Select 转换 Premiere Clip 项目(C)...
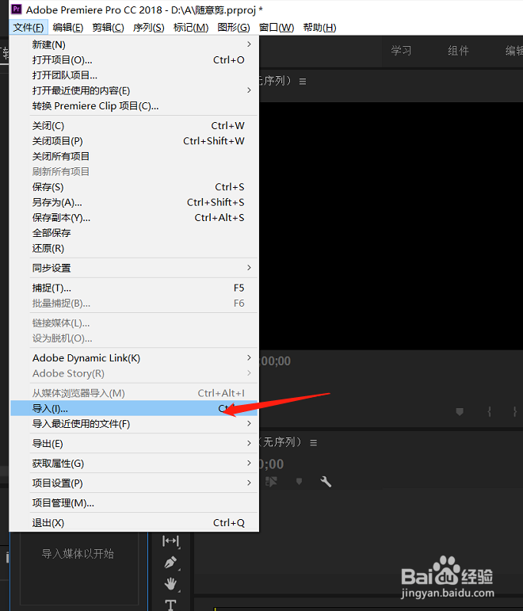Image resolution: width=523 pixels, height=611 pixels. coord(135,106)
